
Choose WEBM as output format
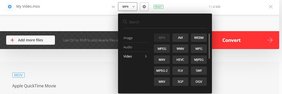[x=199, y=38]
